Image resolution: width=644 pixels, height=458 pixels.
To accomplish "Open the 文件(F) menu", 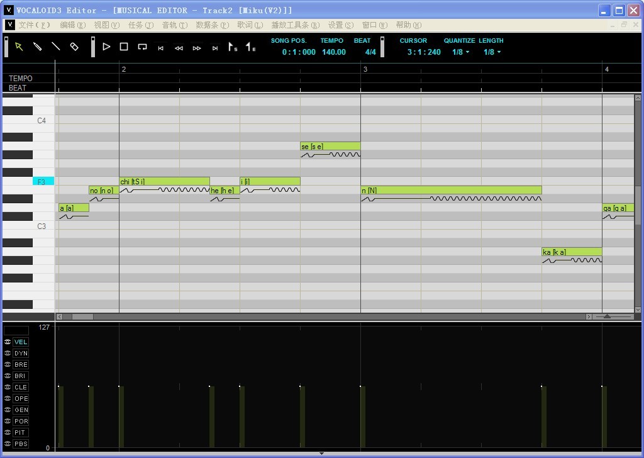I will pyautogui.click(x=35, y=25).
